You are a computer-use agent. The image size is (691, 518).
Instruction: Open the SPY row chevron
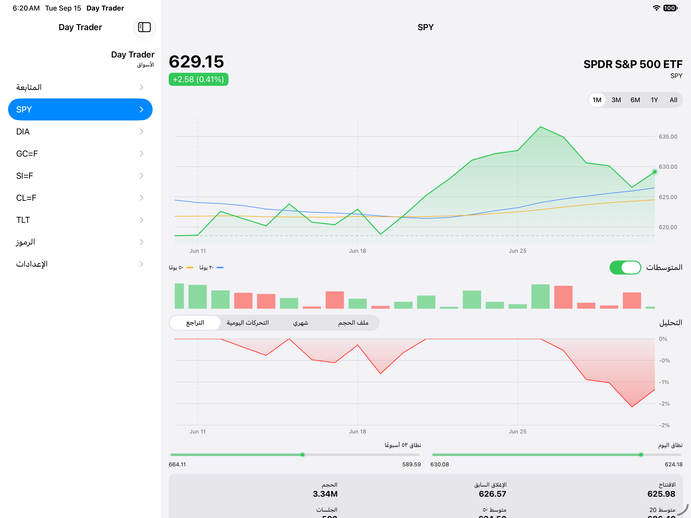pyautogui.click(x=142, y=110)
